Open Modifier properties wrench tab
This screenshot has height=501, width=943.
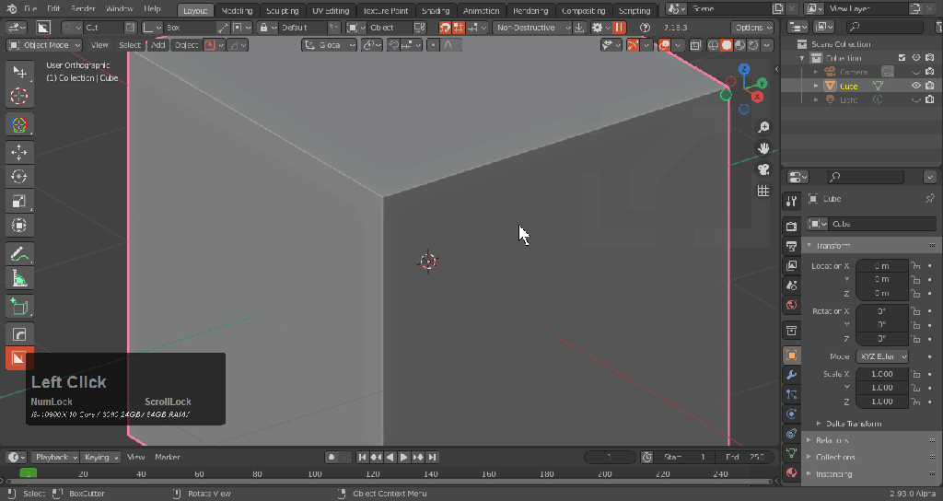click(x=791, y=375)
